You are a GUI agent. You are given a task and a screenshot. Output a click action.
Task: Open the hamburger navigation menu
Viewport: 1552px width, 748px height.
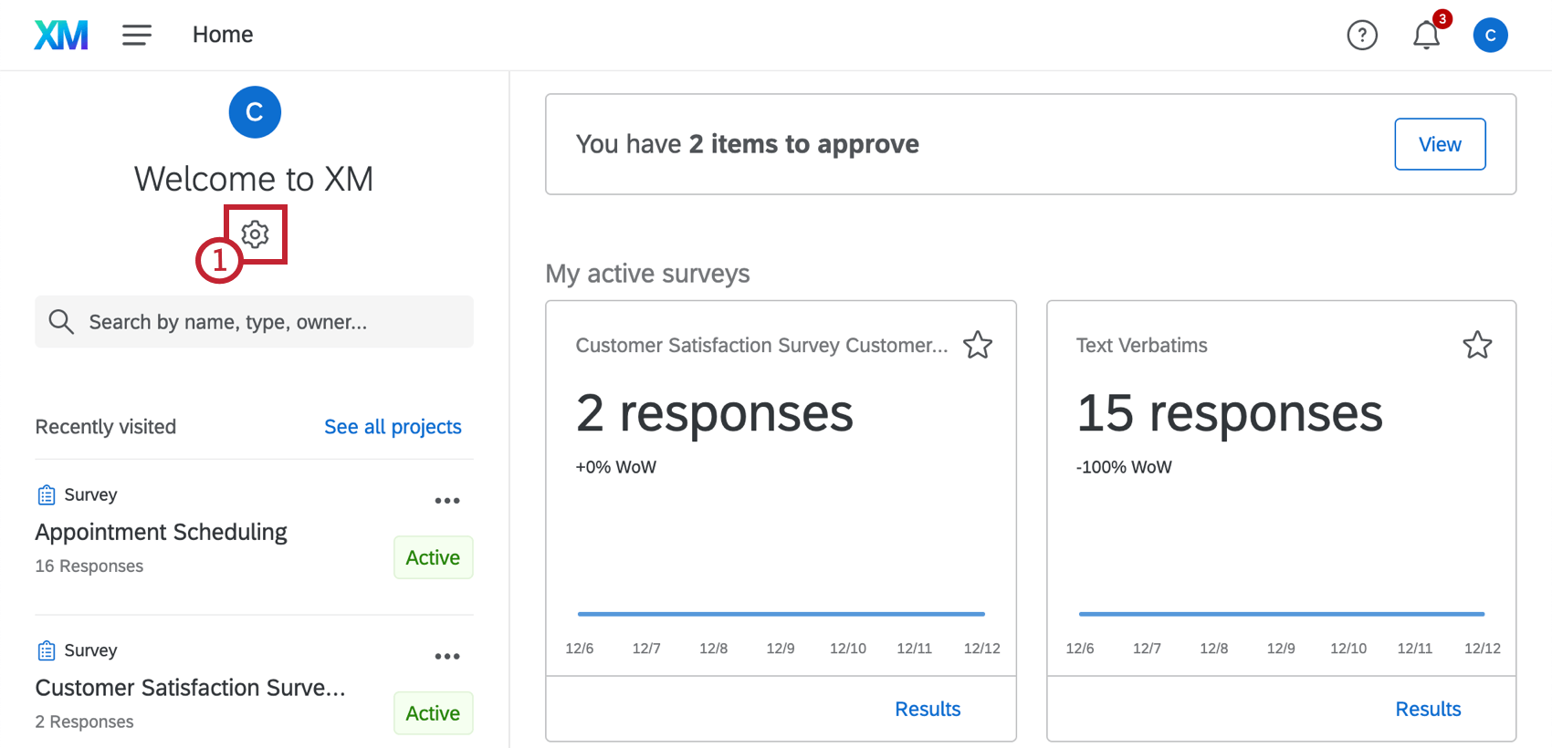(x=137, y=36)
